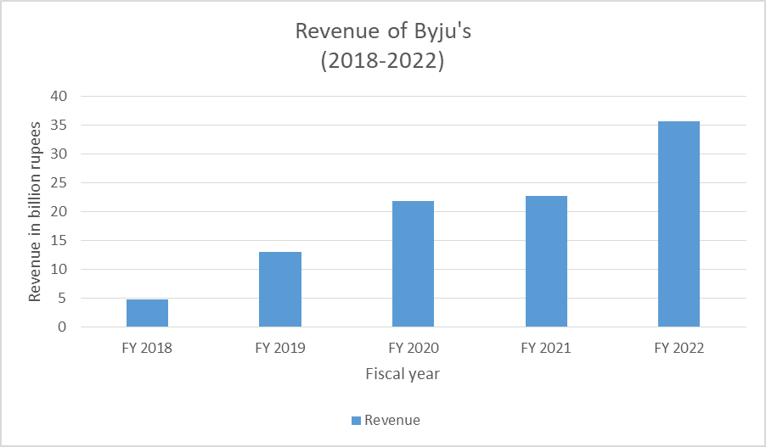Select the FY 2018 revenue bar

[x=147, y=313]
